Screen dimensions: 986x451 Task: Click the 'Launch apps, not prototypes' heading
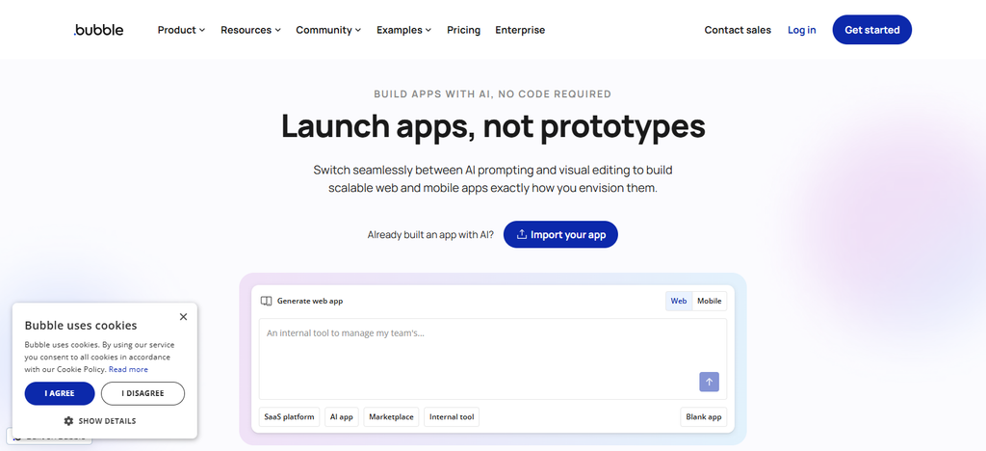point(493,126)
